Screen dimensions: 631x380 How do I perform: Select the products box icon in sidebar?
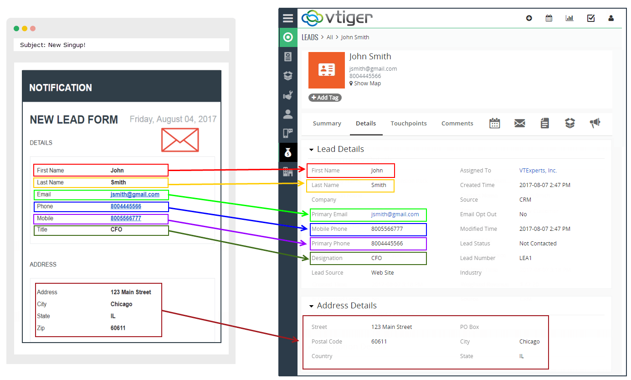(x=288, y=76)
